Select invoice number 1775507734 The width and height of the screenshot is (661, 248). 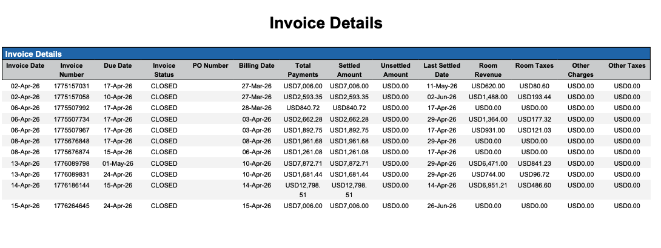72,119
